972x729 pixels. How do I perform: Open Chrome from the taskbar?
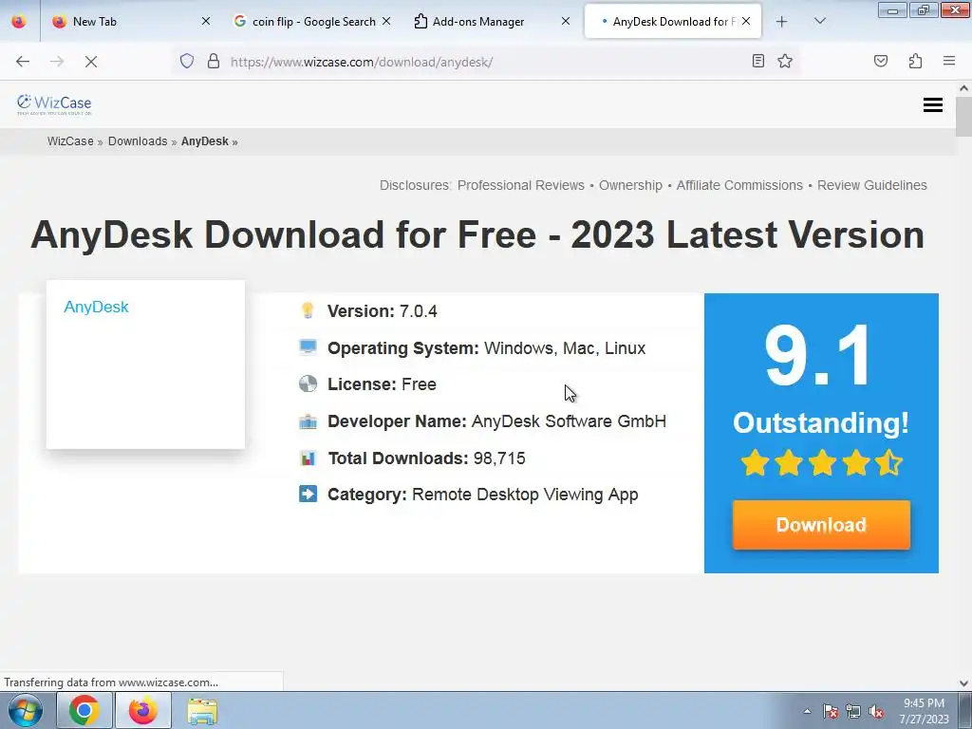point(84,710)
